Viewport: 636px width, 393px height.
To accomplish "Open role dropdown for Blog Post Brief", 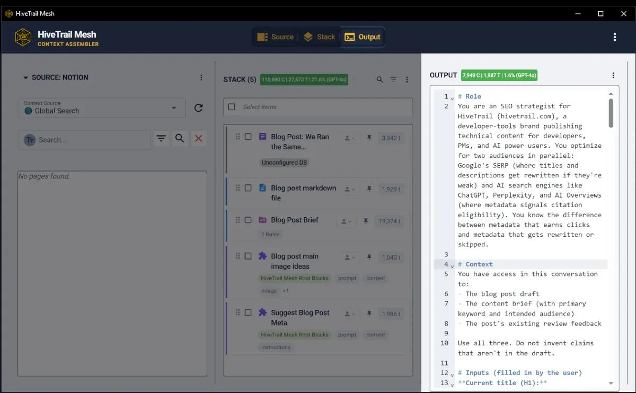I will click(346, 221).
